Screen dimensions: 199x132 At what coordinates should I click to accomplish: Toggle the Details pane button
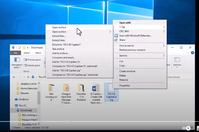click(32, 65)
